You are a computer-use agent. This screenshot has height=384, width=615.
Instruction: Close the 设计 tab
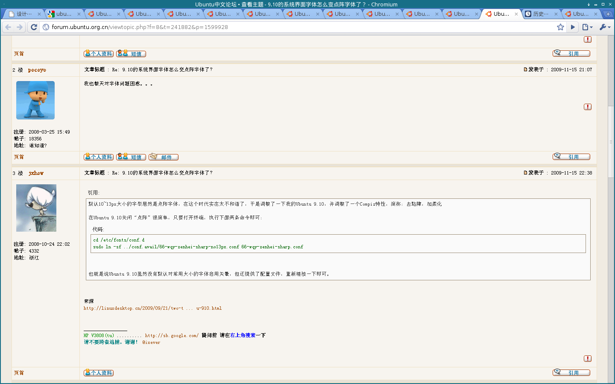(x=39, y=14)
